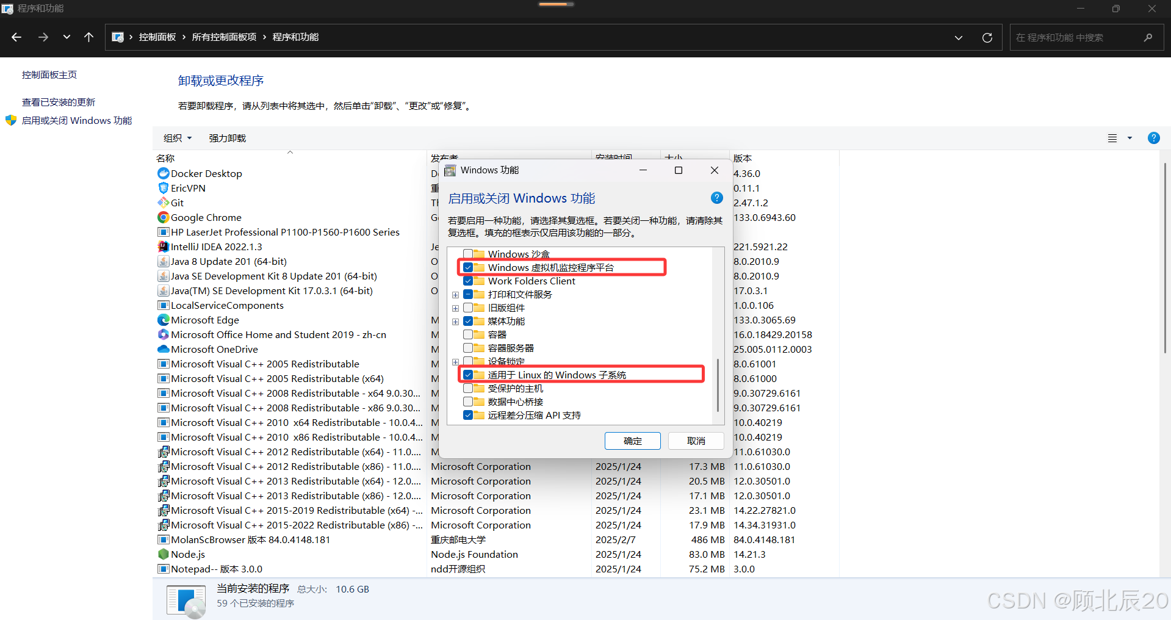This screenshot has height=620, width=1171.
Task: Uncheck 适用于 Linux 的 Windows 子系统
Action: point(468,375)
